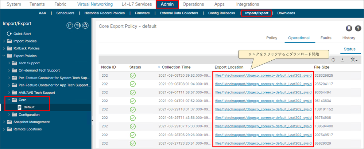Open Historical Record Policies submenu
The image size is (364, 149).
[x=104, y=13]
